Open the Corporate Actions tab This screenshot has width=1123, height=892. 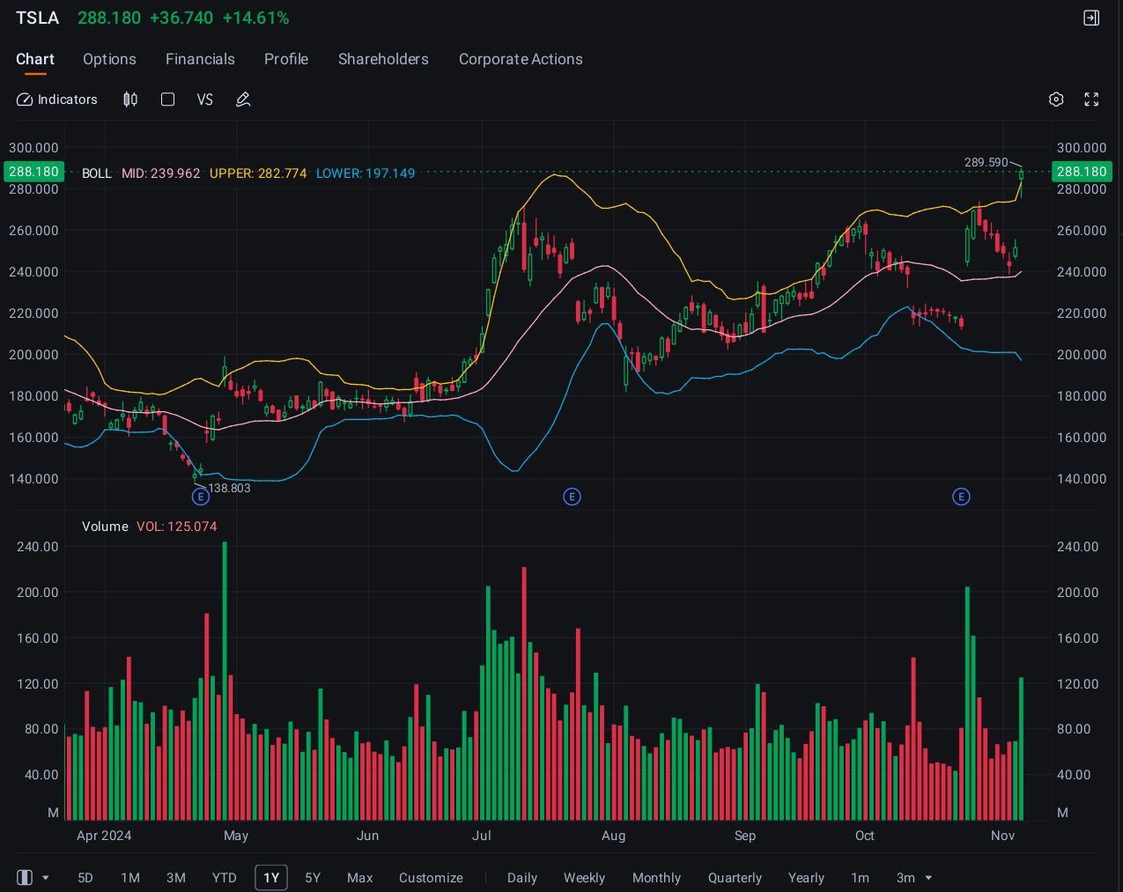[521, 59]
